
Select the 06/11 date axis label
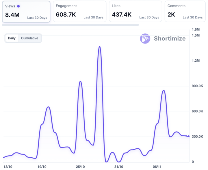tap(157, 167)
